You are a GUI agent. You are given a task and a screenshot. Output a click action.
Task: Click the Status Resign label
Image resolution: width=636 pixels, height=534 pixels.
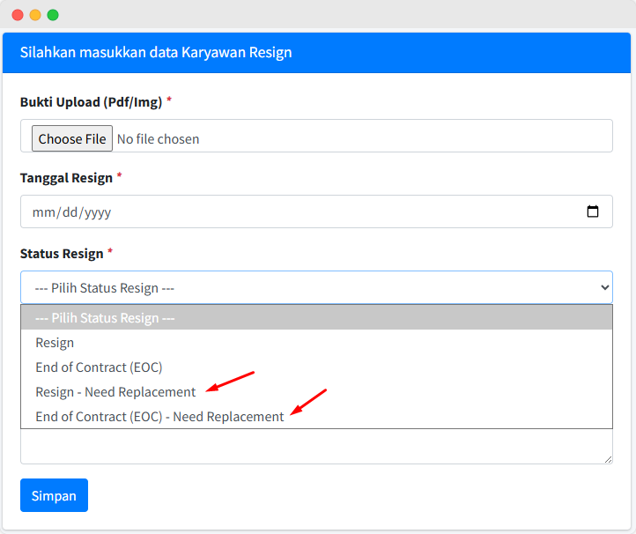coord(62,254)
